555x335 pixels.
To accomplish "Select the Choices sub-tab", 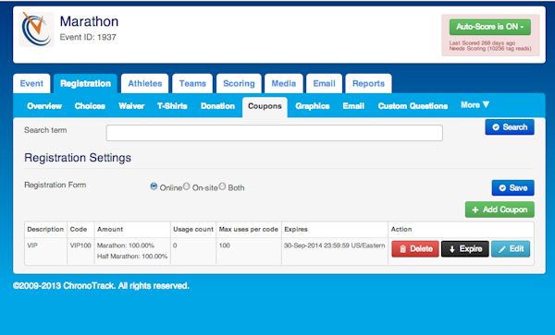I will (90, 106).
